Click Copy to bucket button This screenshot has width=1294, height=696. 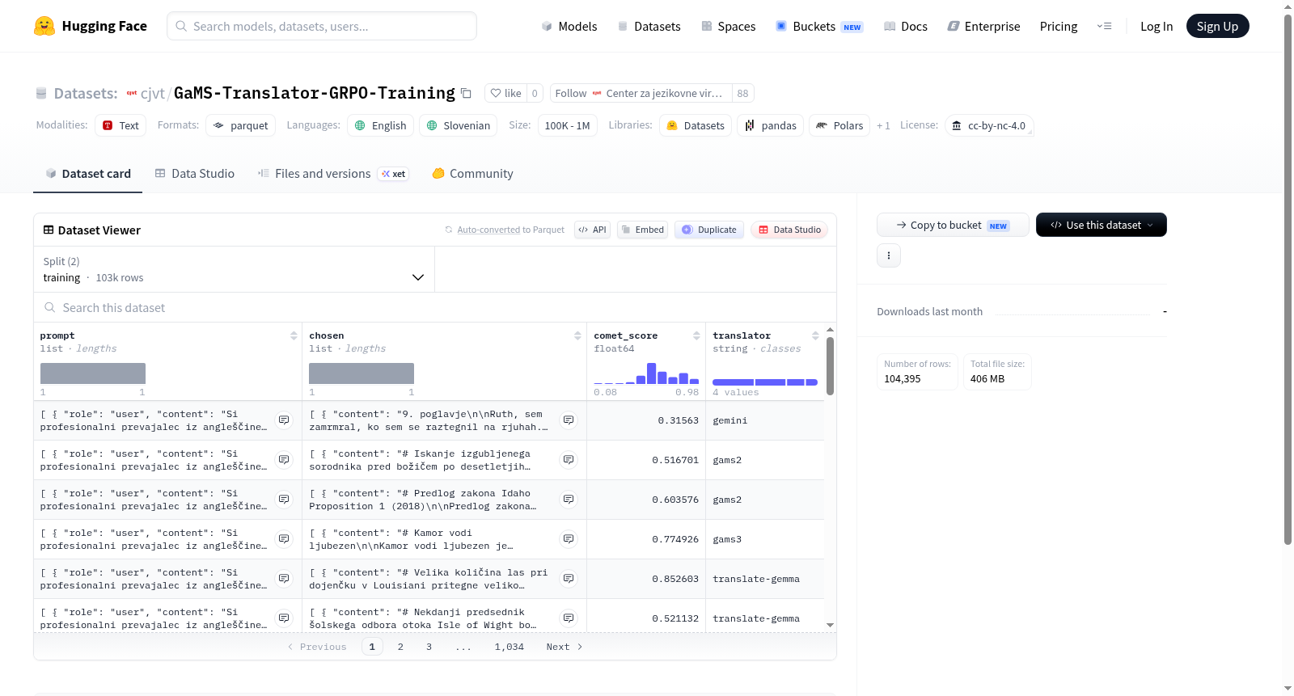pos(953,225)
